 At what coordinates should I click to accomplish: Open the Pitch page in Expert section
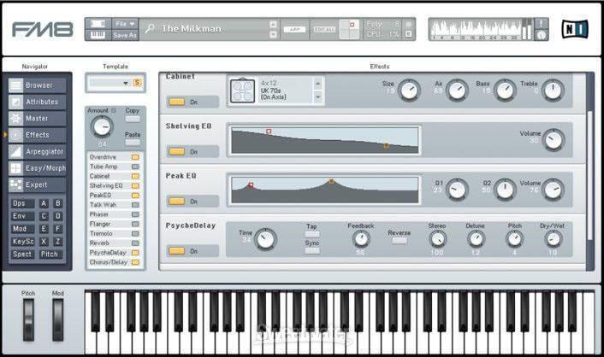(50, 255)
